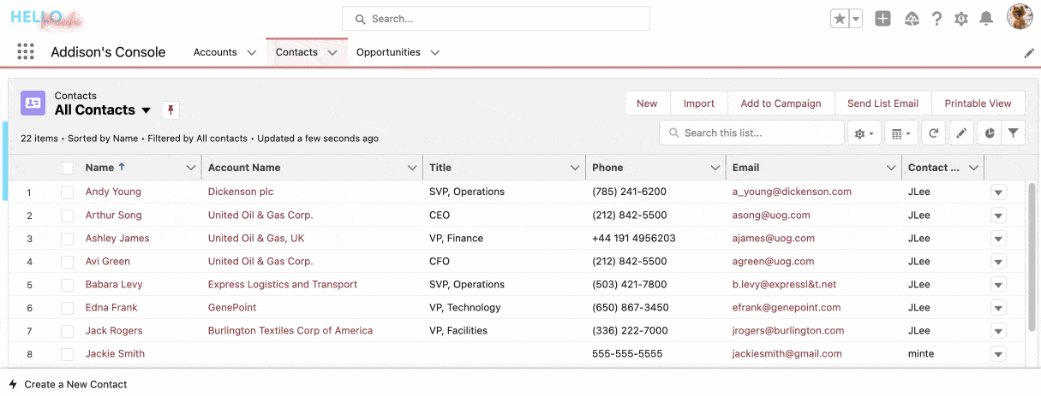This screenshot has width=1041, height=396.
Task: Open Display As table dropdown
Action: [900, 133]
